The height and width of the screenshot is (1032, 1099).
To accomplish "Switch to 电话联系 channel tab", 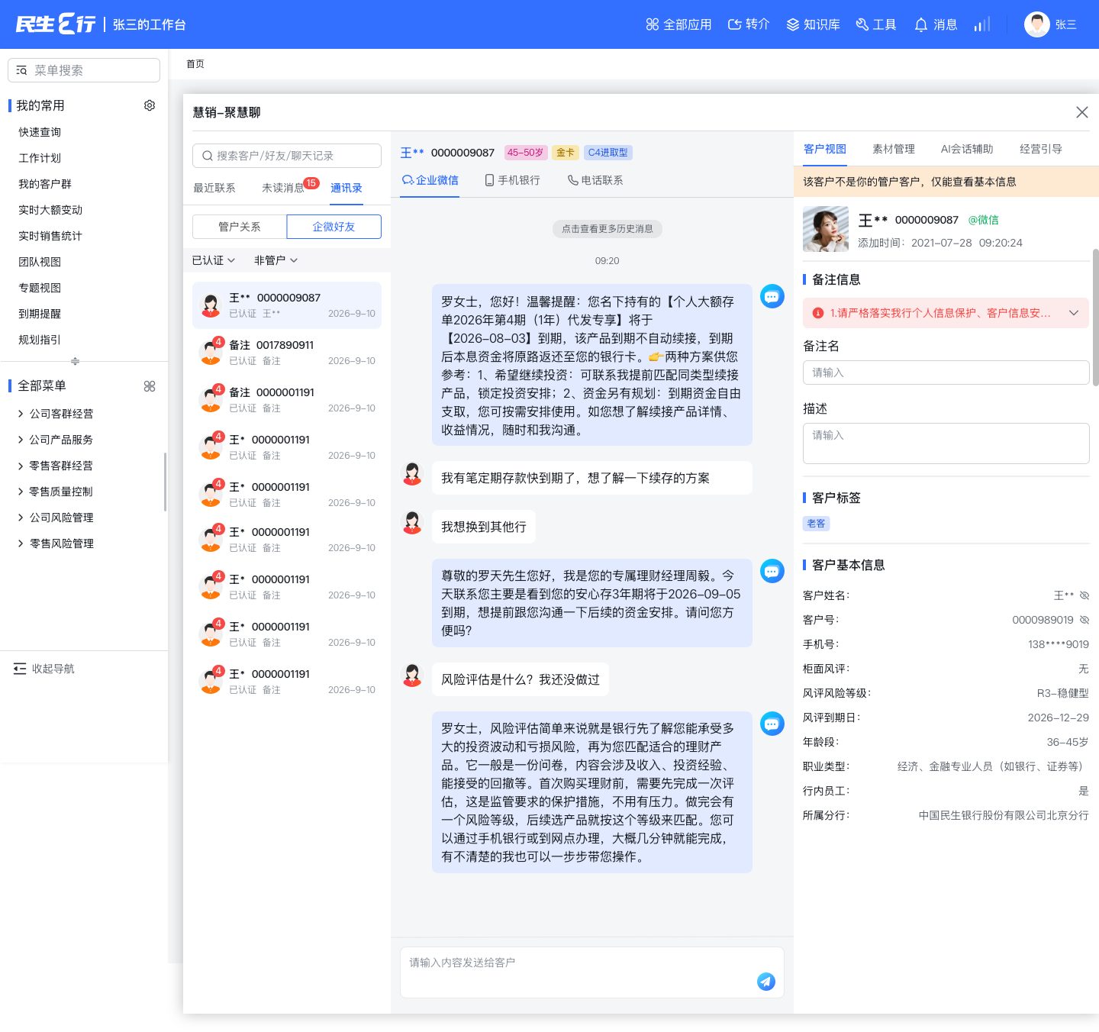I will (595, 180).
